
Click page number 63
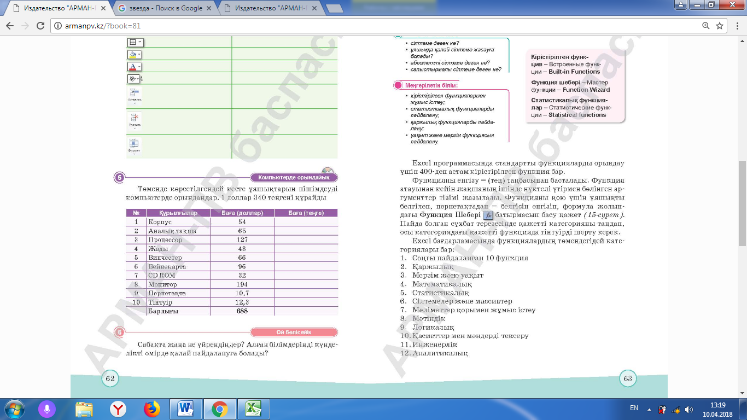coord(628,378)
